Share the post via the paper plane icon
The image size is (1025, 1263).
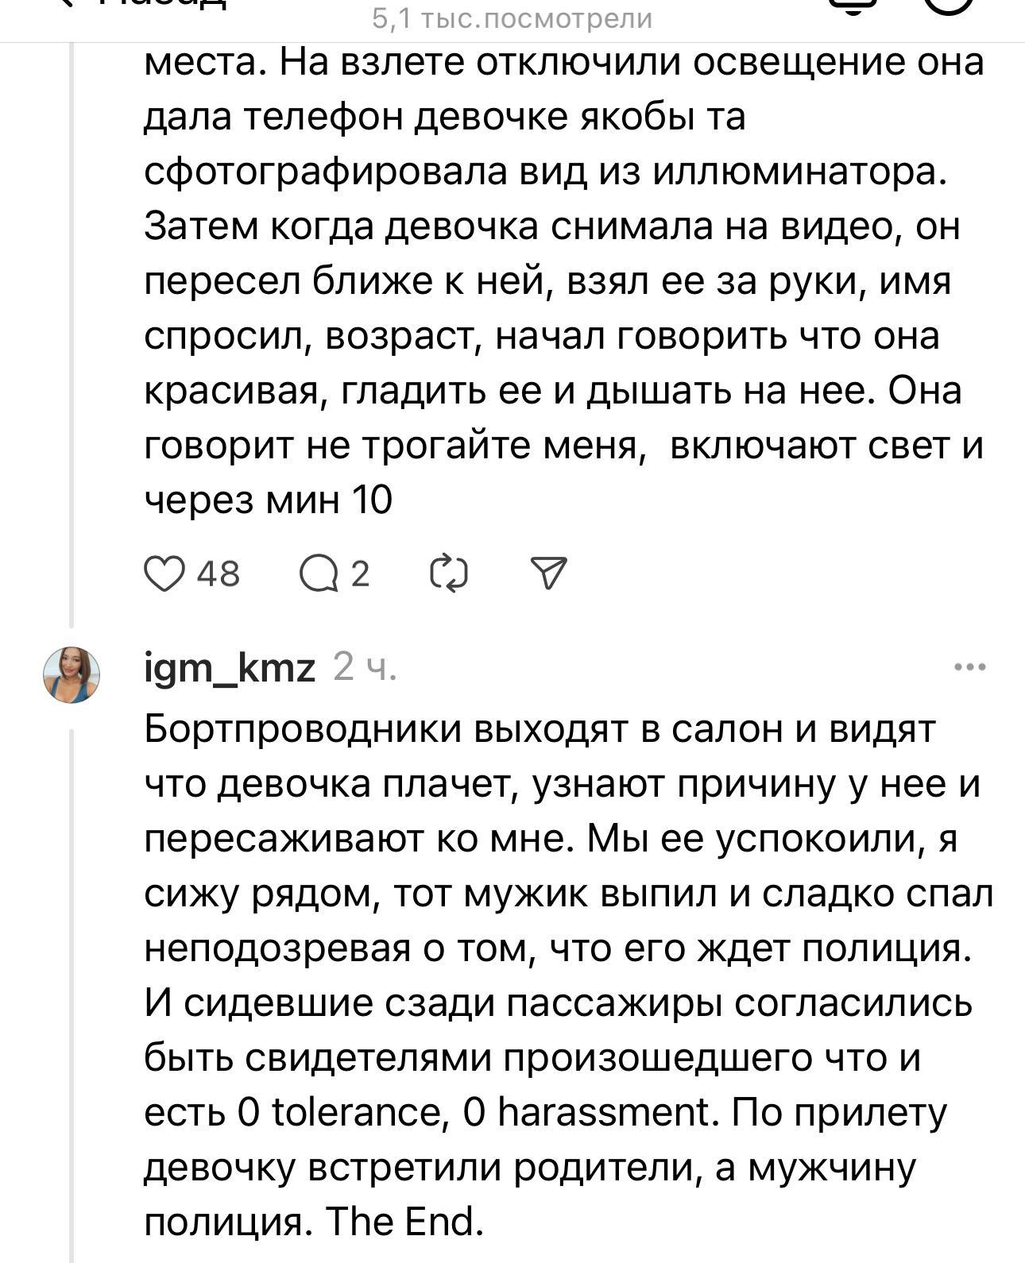click(x=548, y=574)
